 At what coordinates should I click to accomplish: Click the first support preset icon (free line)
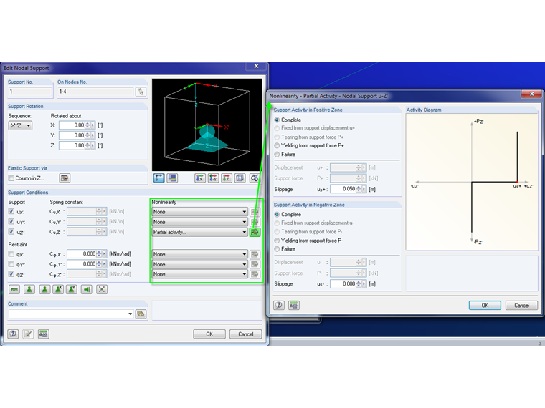pos(14,289)
